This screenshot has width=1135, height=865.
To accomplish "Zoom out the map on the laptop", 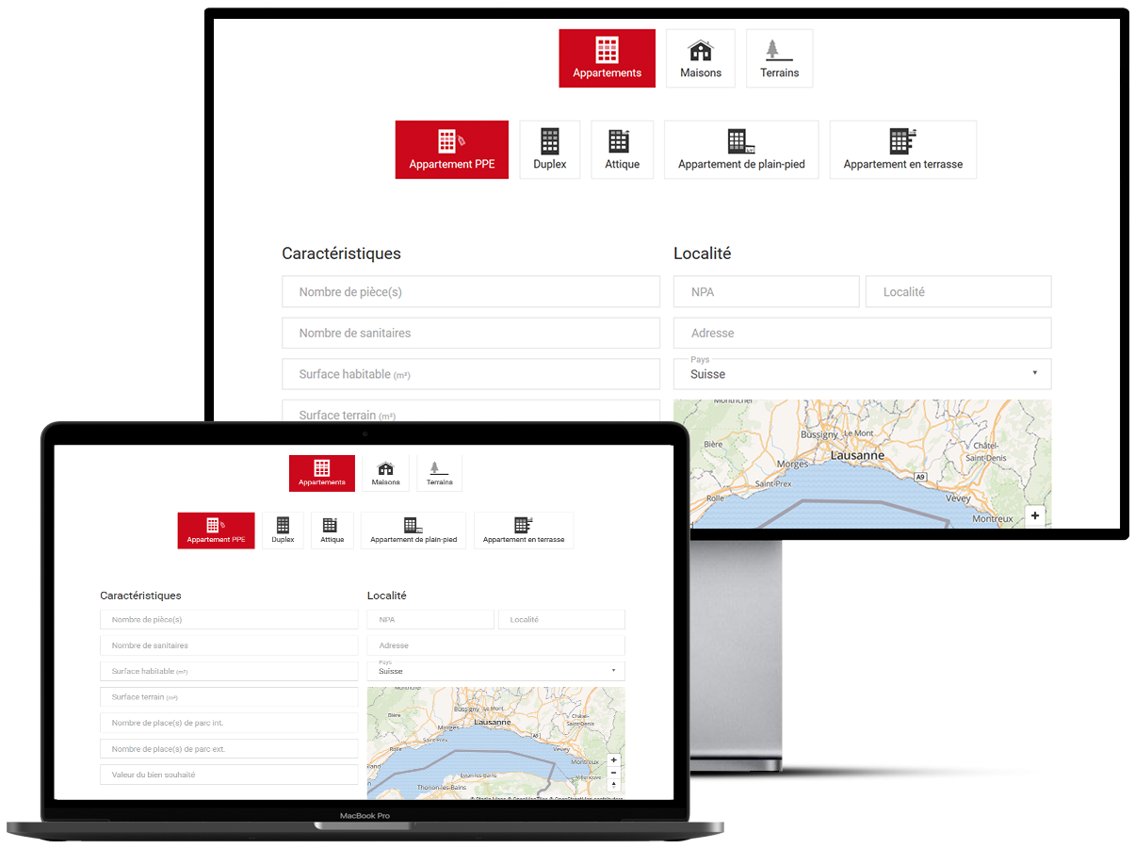I will (614, 772).
